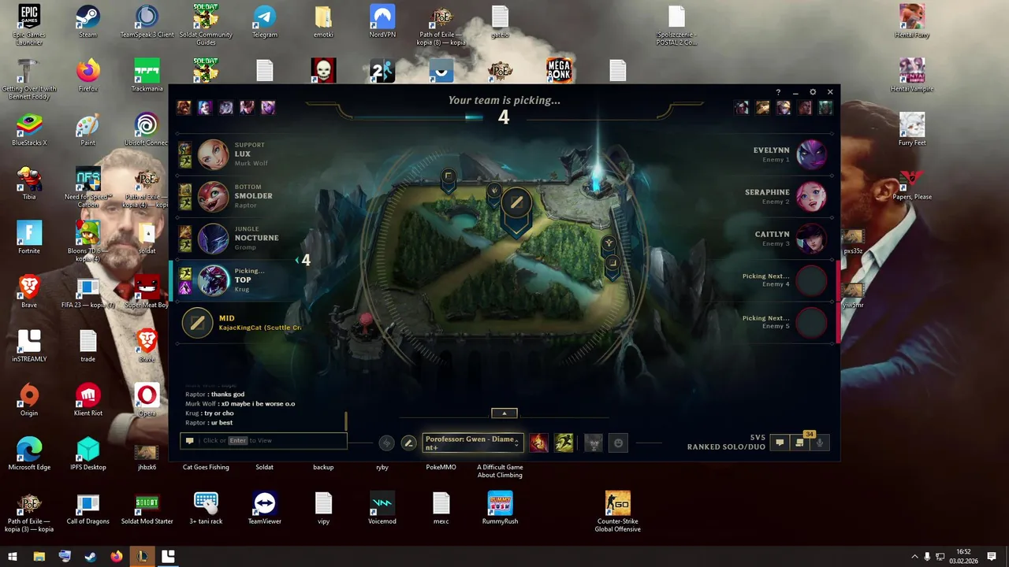Screen dimensions: 1009x567
Task: Click the chat log scrollbar
Action: pyautogui.click(x=345, y=421)
